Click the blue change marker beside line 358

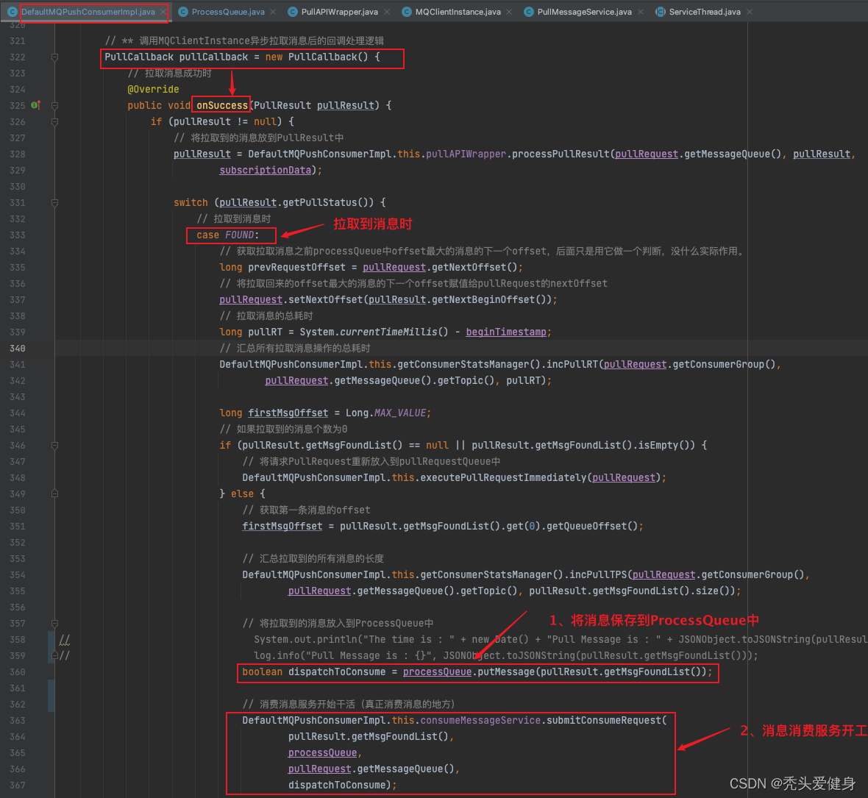click(51, 640)
